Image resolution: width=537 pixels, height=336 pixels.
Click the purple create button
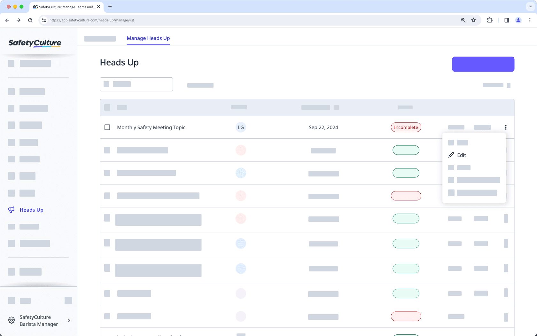(x=483, y=64)
